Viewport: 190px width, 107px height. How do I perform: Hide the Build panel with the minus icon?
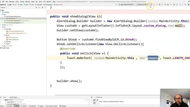click(94, 97)
